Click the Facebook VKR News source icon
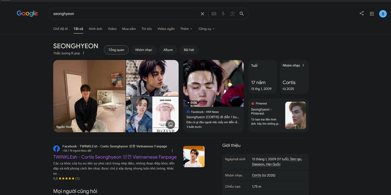The height and width of the screenshot is (195, 391). click(x=188, y=112)
